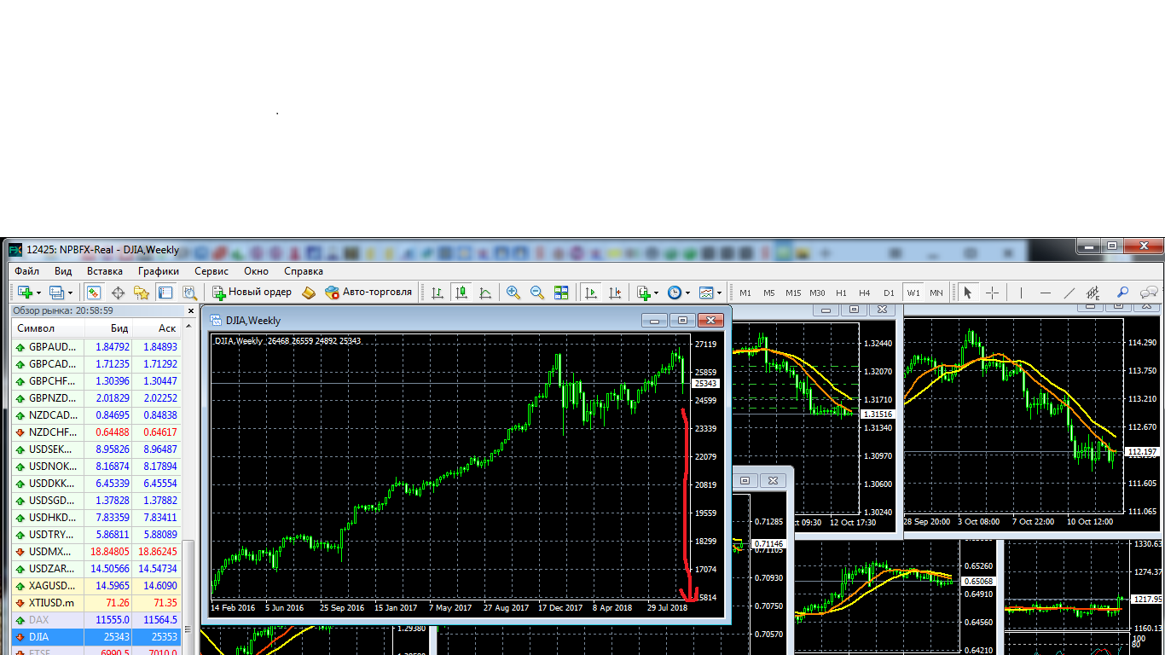Click the Авто-торговля button
Image resolution: width=1165 pixels, height=655 pixels.
tap(368, 293)
